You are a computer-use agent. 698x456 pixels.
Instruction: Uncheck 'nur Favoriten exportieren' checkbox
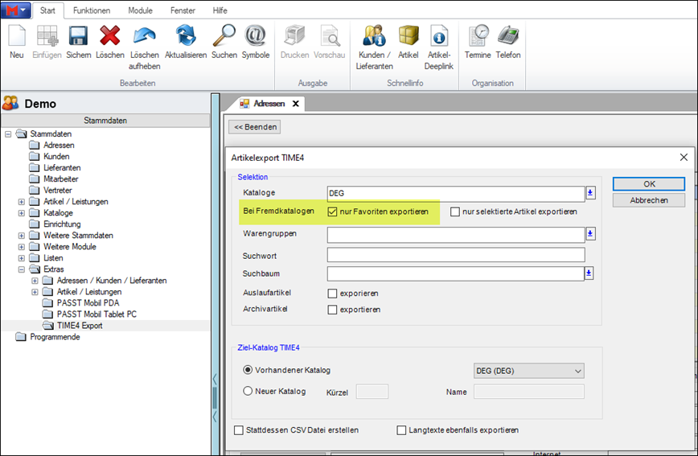(333, 212)
